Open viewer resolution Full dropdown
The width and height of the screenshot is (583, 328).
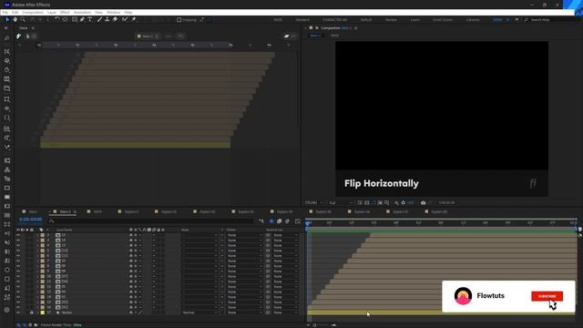[340, 202]
